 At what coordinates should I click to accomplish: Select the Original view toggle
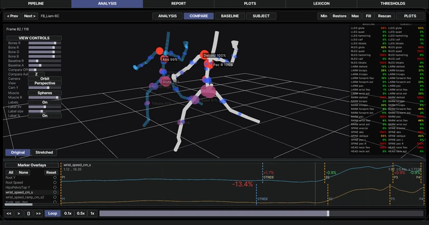18,152
